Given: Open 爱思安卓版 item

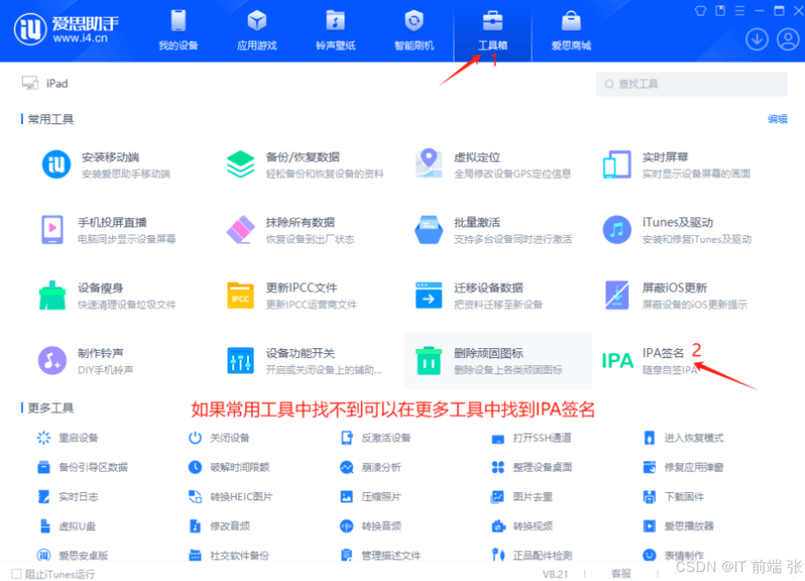Looking at the screenshot, I should (72, 556).
